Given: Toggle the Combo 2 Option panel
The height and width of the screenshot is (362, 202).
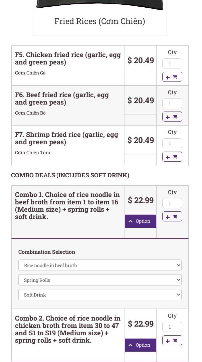Looking at the screenshot, I should [x=140, y=345].
